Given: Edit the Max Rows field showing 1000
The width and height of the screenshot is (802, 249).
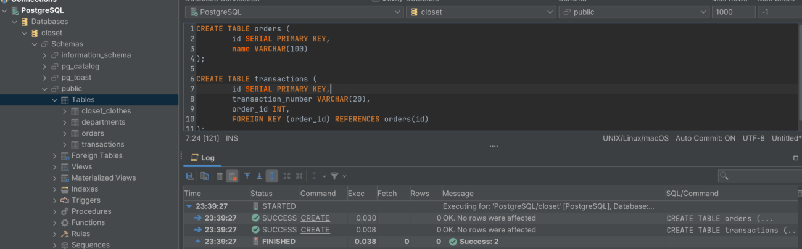Looking at the screenshot, I should tap(734, 12).
